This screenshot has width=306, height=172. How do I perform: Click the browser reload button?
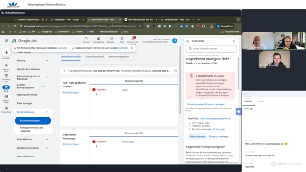point(15,26)
